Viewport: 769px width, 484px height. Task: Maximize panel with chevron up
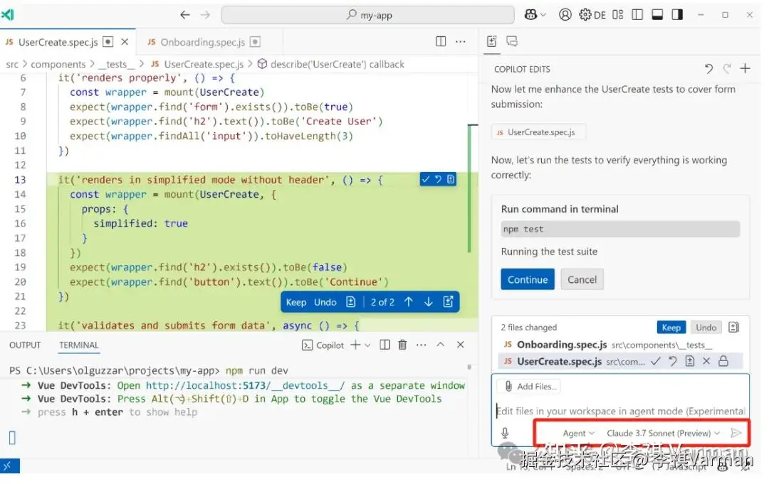(x=441, y=345)
